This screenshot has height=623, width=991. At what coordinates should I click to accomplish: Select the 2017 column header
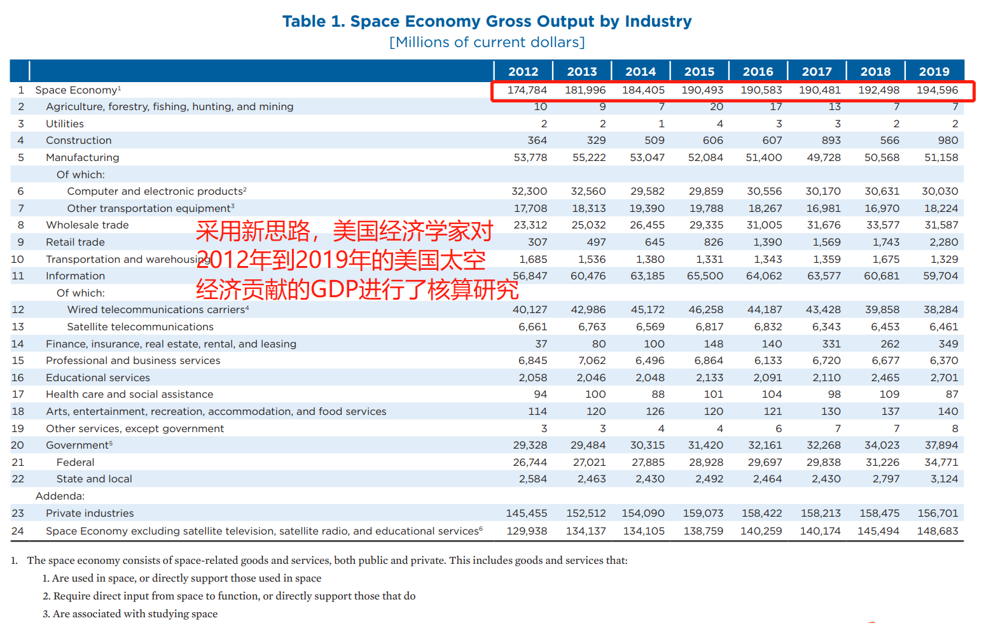[x=817, y=71]
